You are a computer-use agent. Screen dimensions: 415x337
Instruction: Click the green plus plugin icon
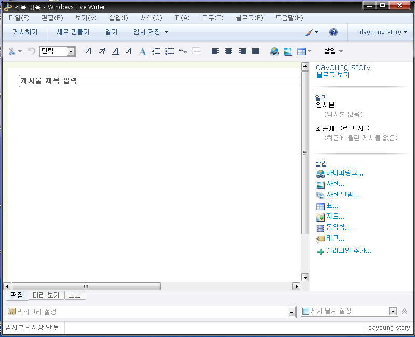(x=320, y=251)
